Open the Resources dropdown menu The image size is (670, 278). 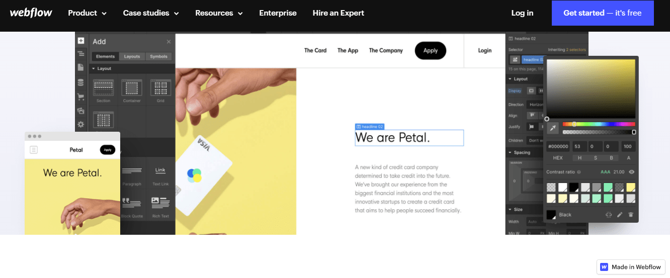pyautogui.click(x=219, y=13)
